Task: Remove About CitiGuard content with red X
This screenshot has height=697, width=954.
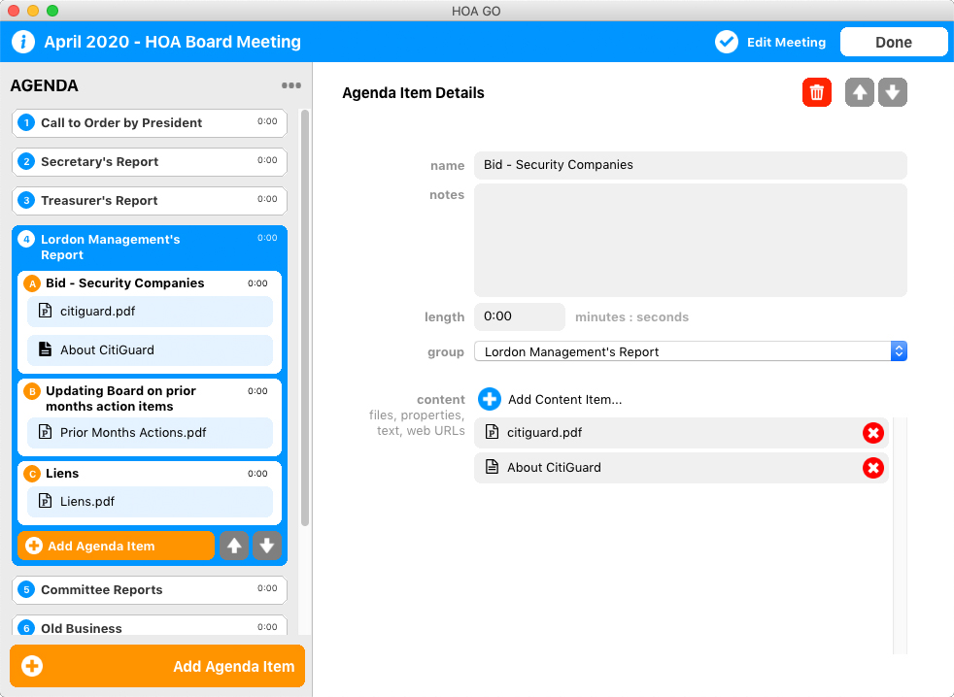Action: point(873,468)
